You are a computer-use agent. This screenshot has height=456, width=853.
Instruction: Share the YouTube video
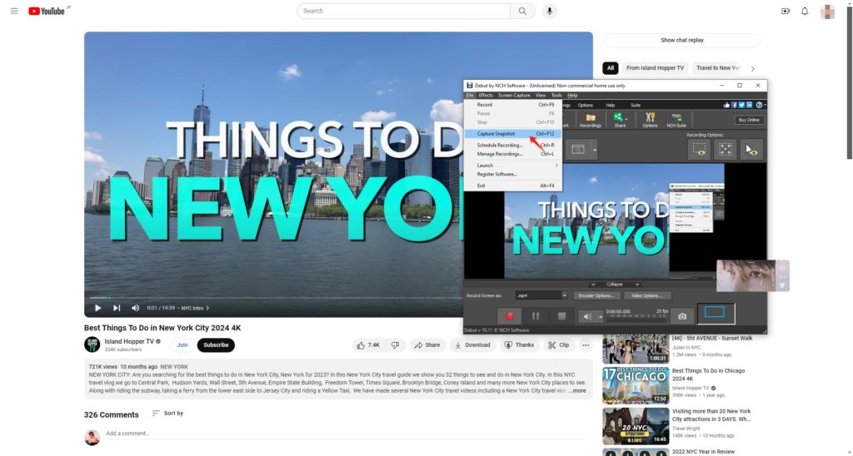[427, 345]
